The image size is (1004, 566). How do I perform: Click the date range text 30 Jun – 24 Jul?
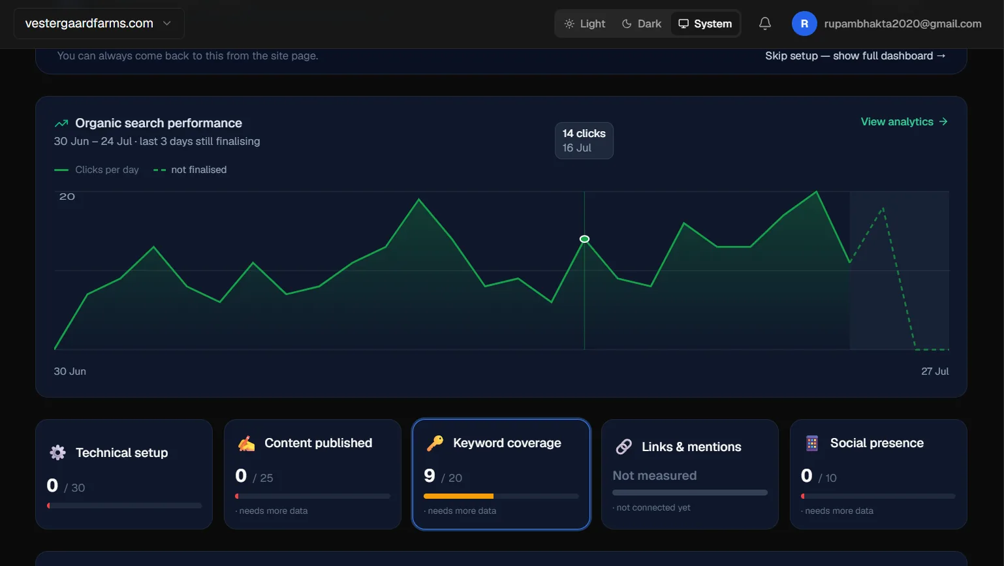point(93,142)
